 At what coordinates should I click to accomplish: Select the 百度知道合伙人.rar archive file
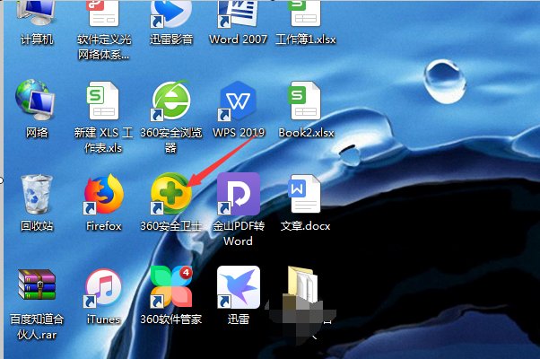tap(37, 287)
